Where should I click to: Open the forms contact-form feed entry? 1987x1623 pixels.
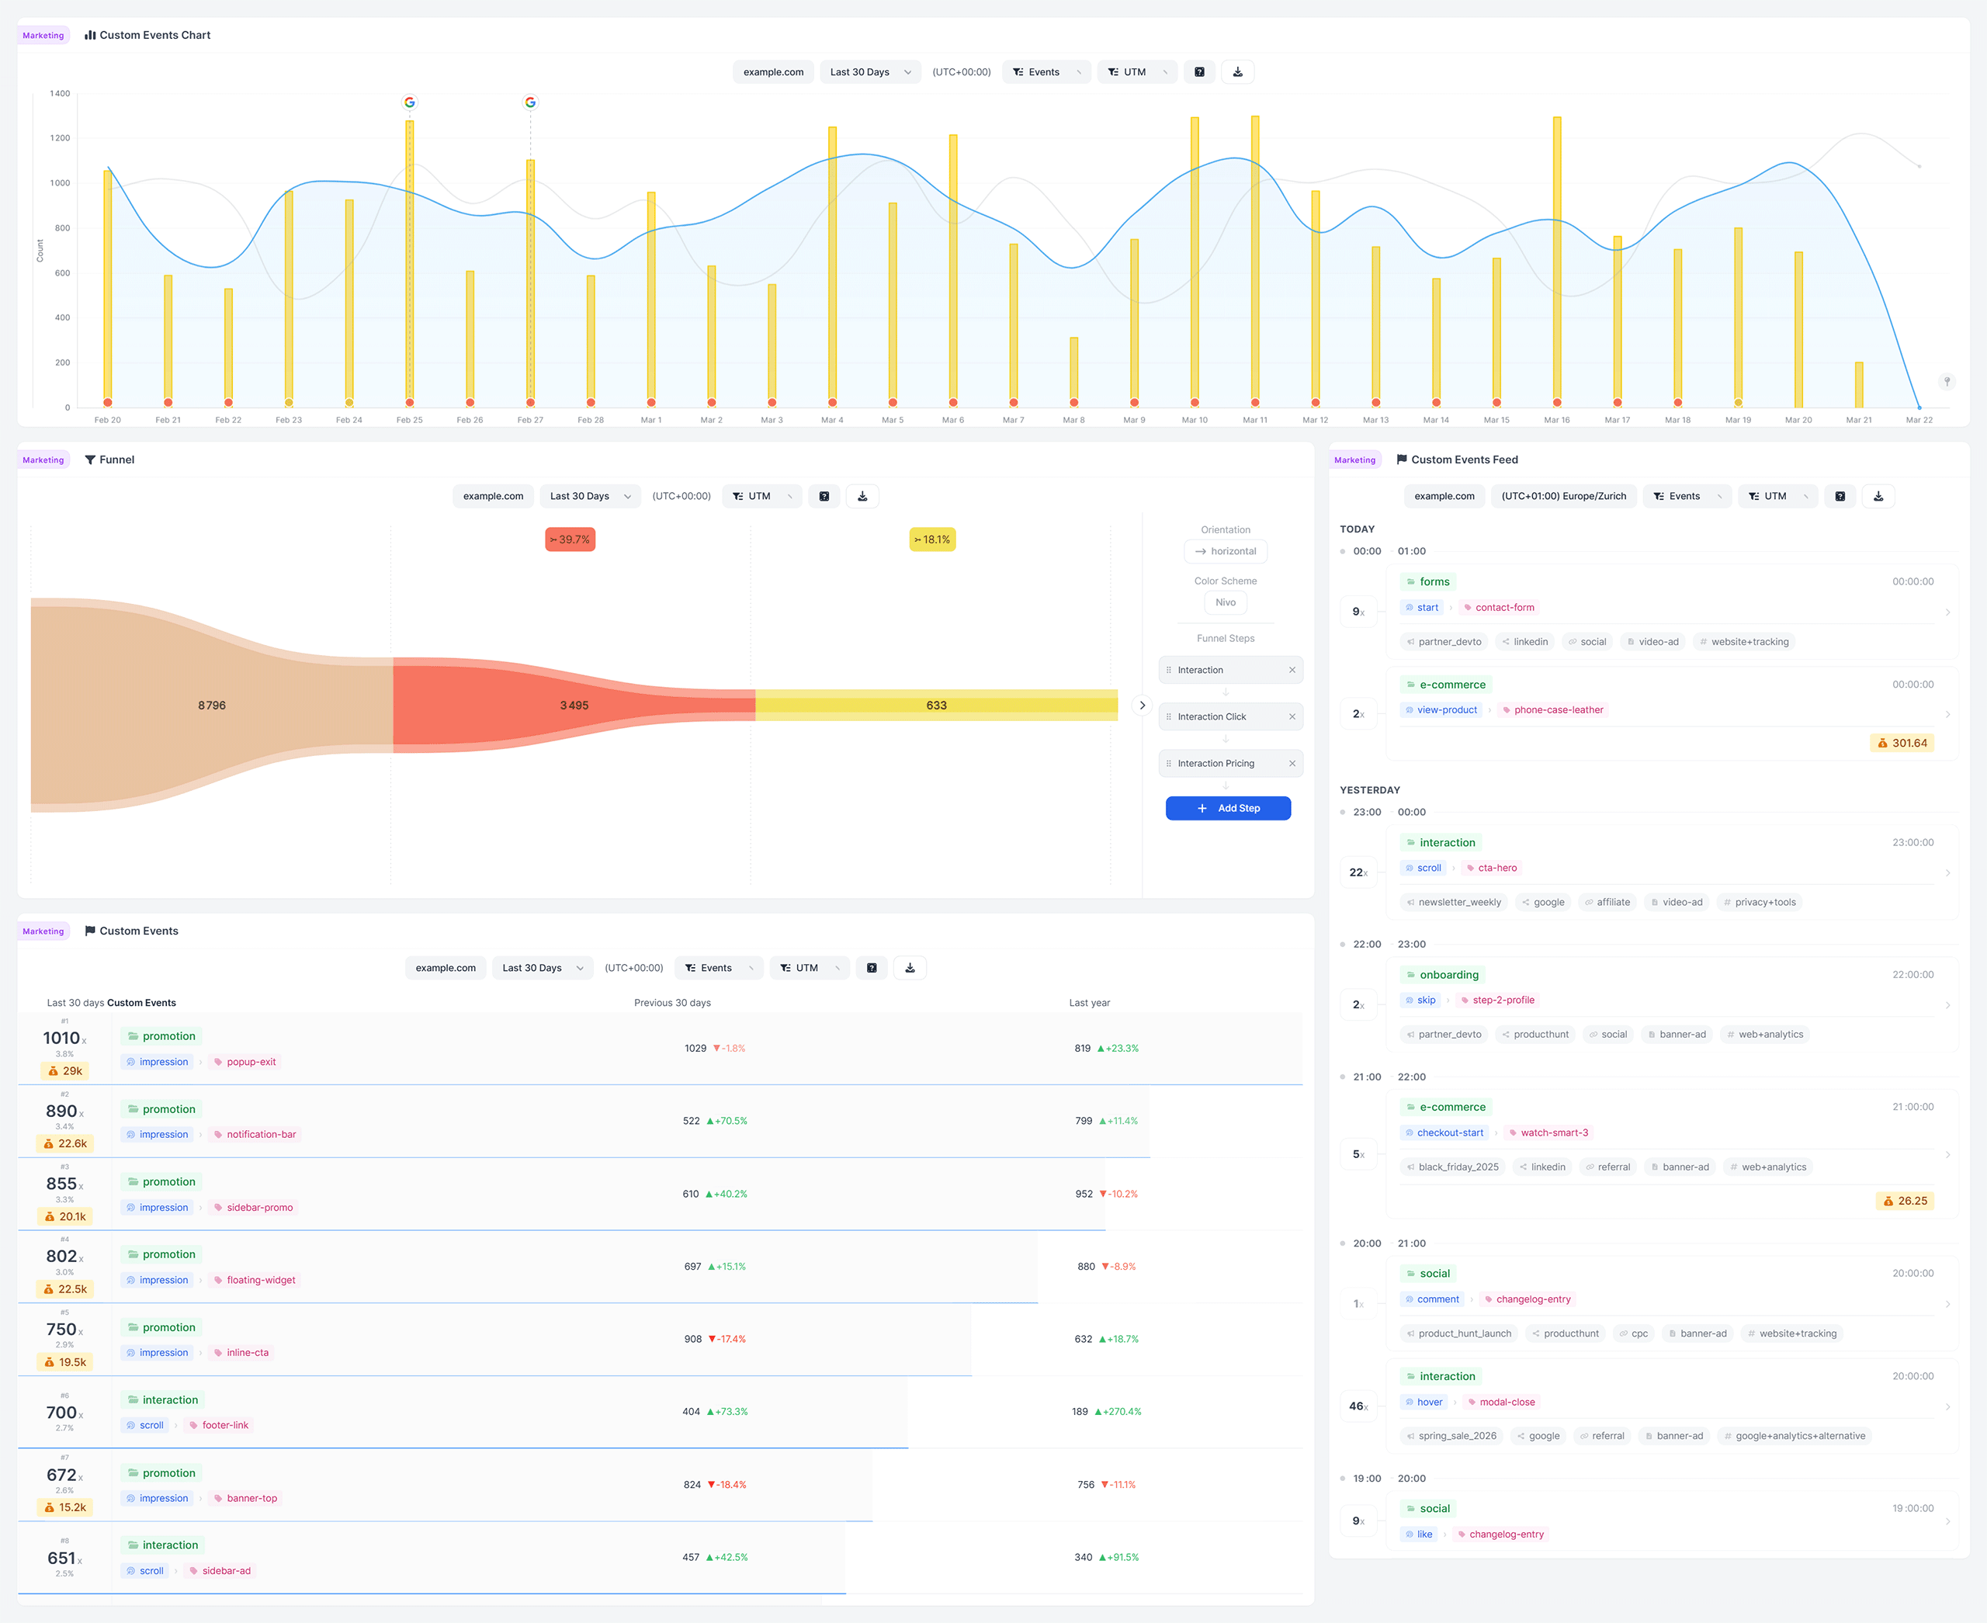[x=1671, y=612]
